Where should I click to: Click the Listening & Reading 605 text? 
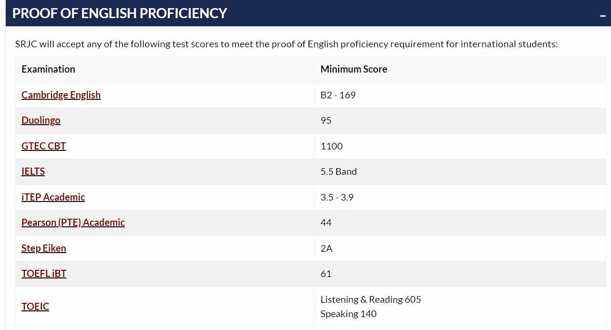(371, 299)
